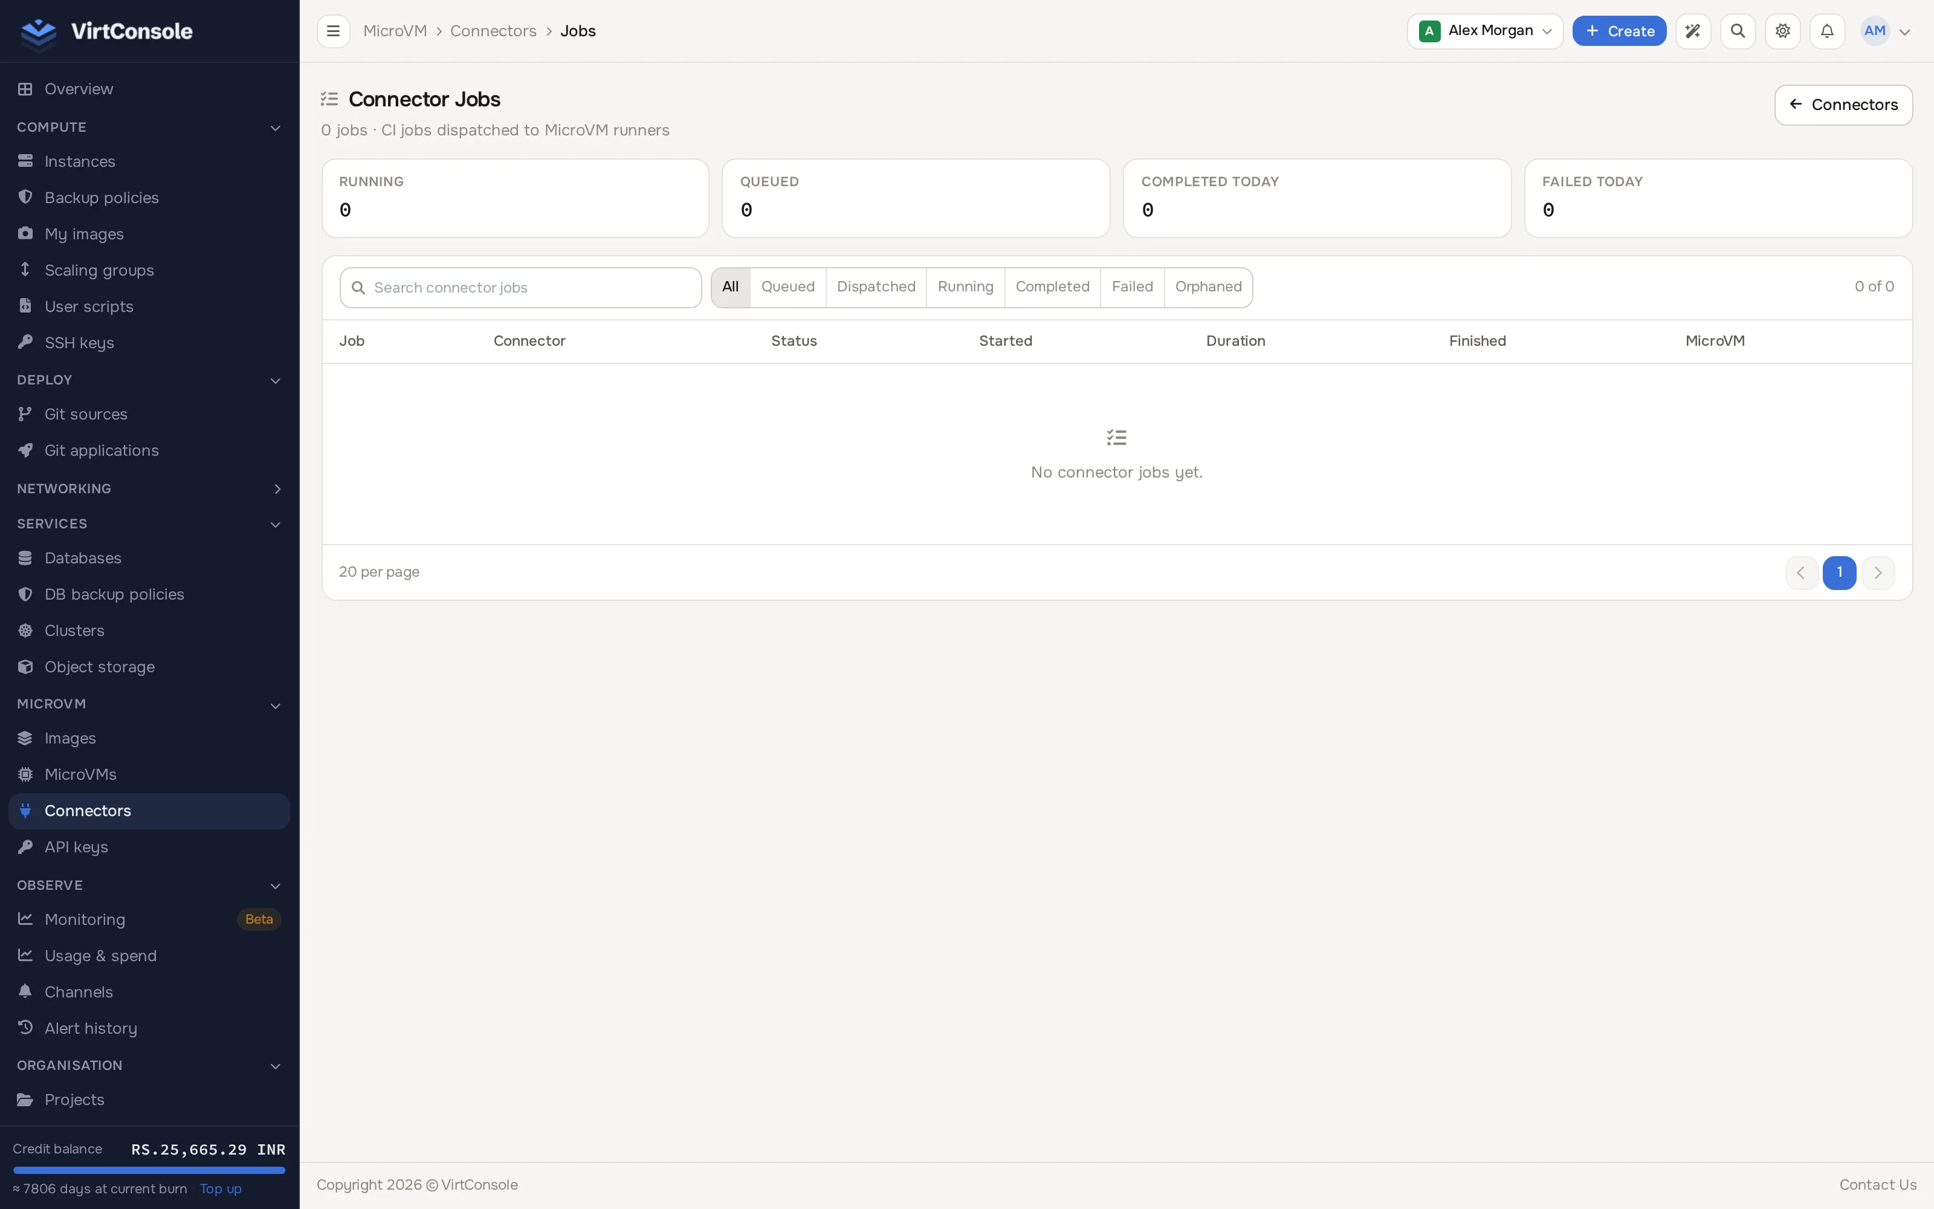This screenshot has width=1934, height=1209.
Task: Open API keys page
Action: tap(149, 847)
